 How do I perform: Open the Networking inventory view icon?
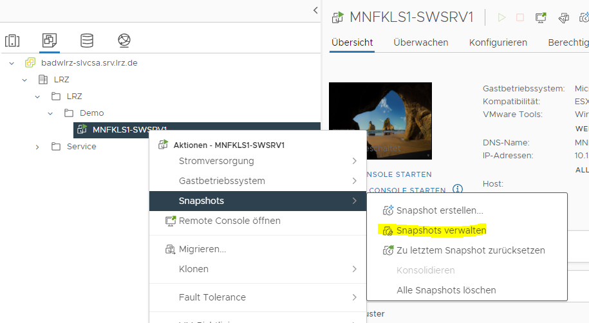click(124, 41)
